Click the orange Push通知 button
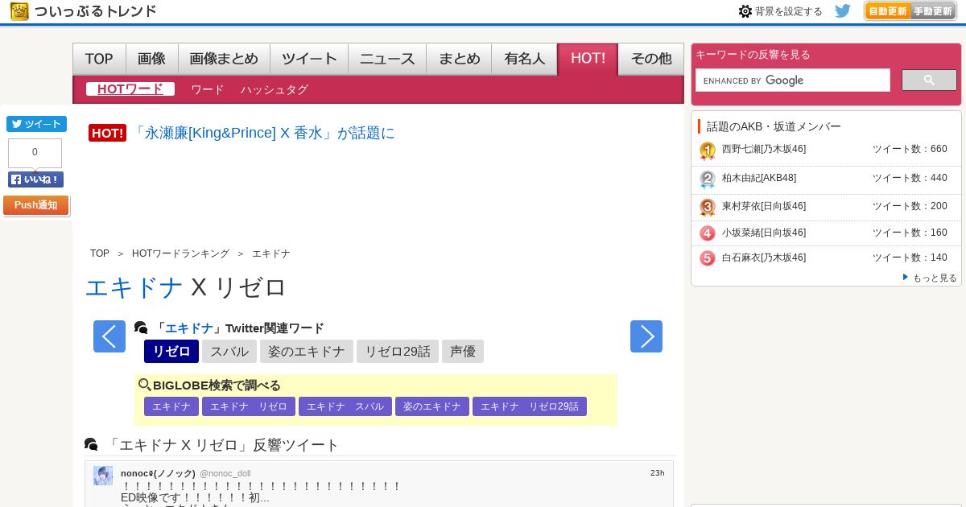This screenshot has width=966, height=507. [35, 205]
